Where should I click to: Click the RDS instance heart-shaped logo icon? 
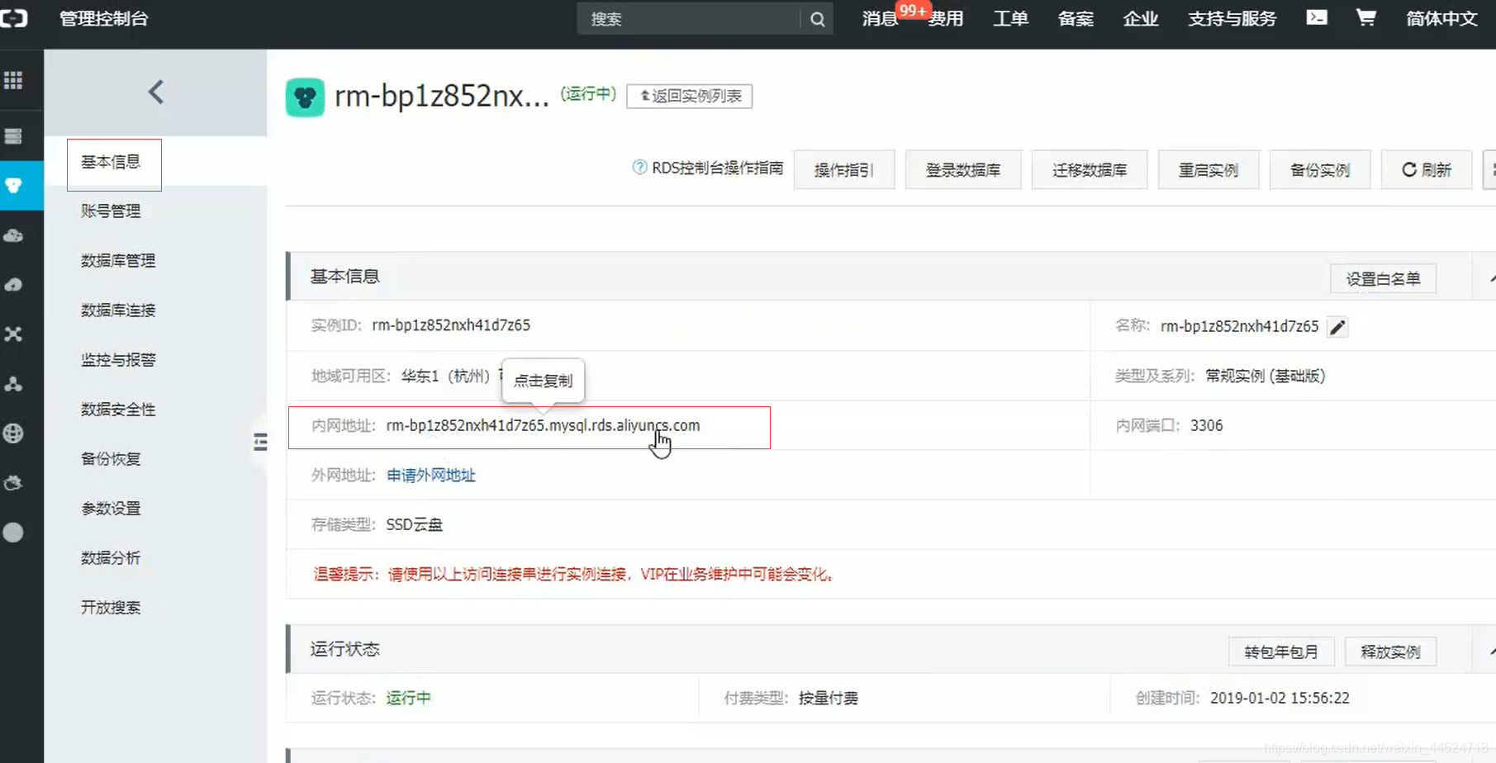click(305, 97)
